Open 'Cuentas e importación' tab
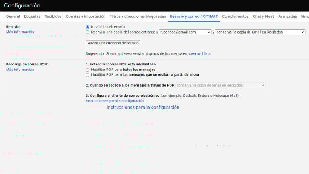Image resolution: width=309 pixels, height=174 pixels. pyautogui.click(x=85, y=16)
